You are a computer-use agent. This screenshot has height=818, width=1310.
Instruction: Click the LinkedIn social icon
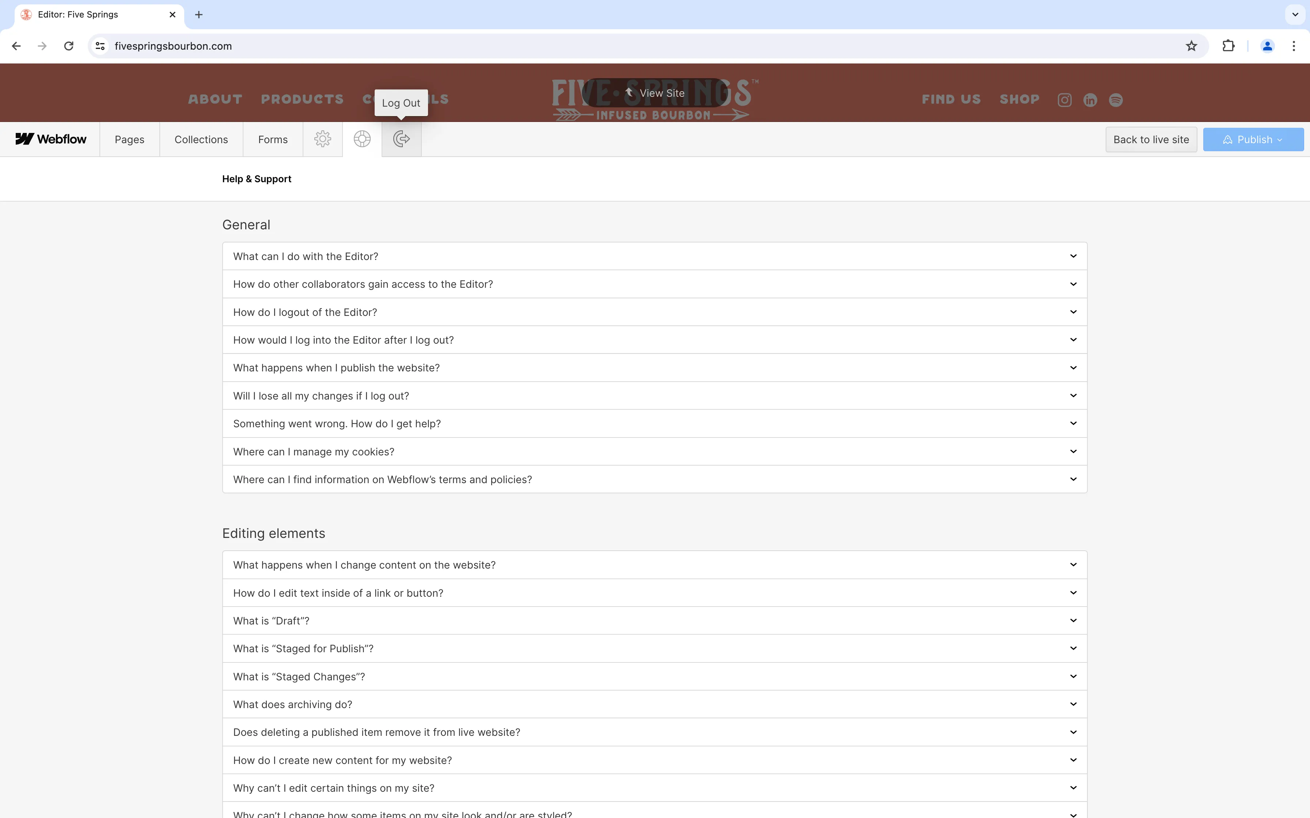click(x=1090, y=100)
